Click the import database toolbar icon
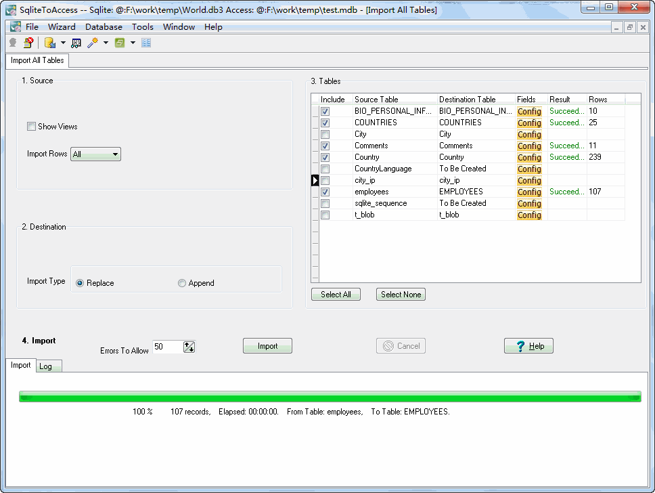The width and height of the screenshot is (655, 493). point(50,43)
